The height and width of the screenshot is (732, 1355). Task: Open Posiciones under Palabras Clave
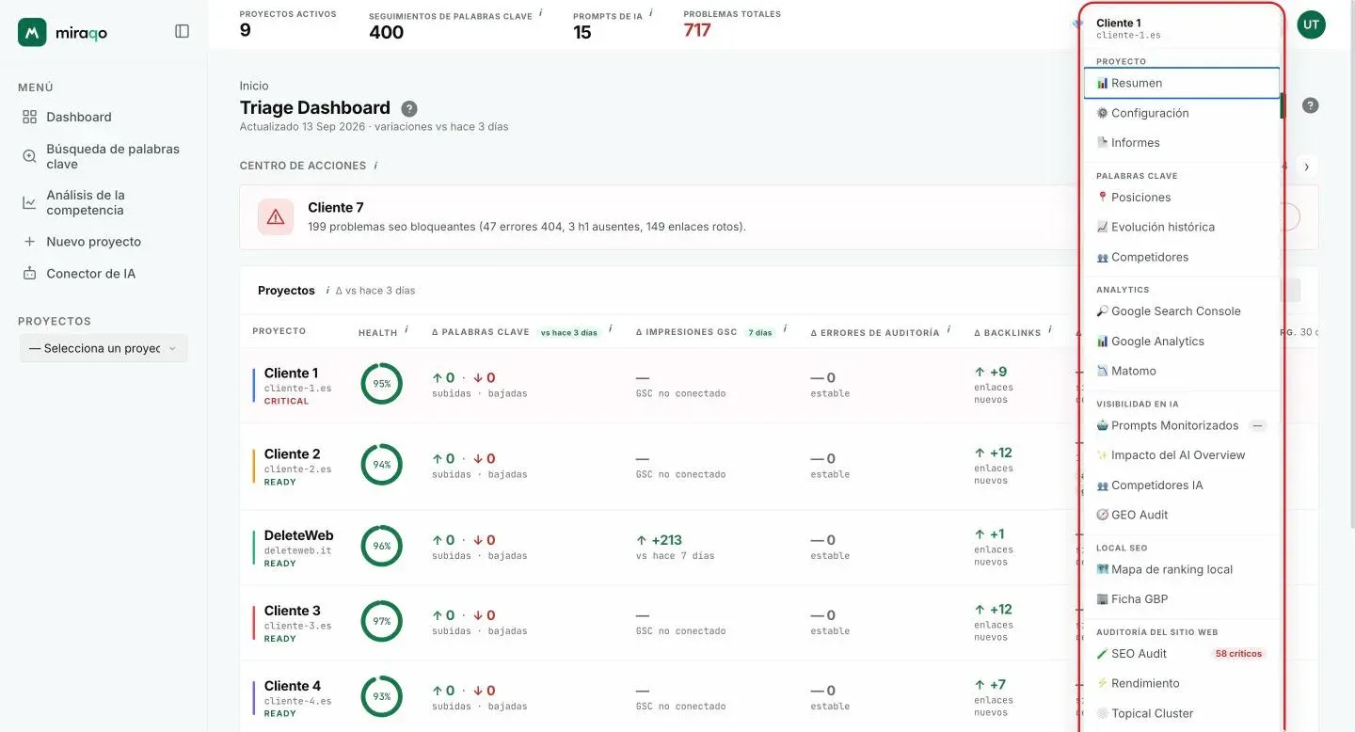click(x=1182, y=198)
